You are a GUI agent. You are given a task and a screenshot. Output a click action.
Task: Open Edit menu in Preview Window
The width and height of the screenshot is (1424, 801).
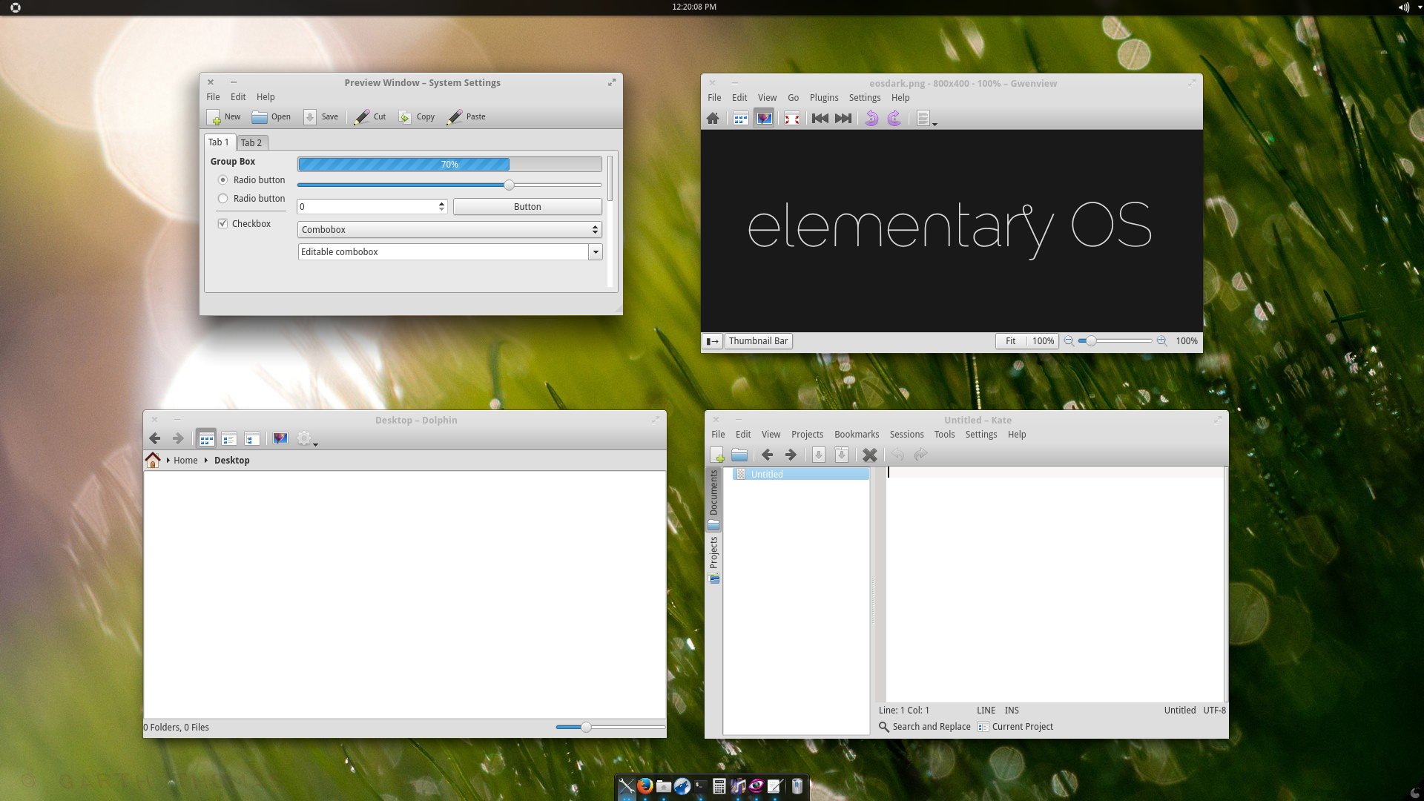(x=238, y=97)
